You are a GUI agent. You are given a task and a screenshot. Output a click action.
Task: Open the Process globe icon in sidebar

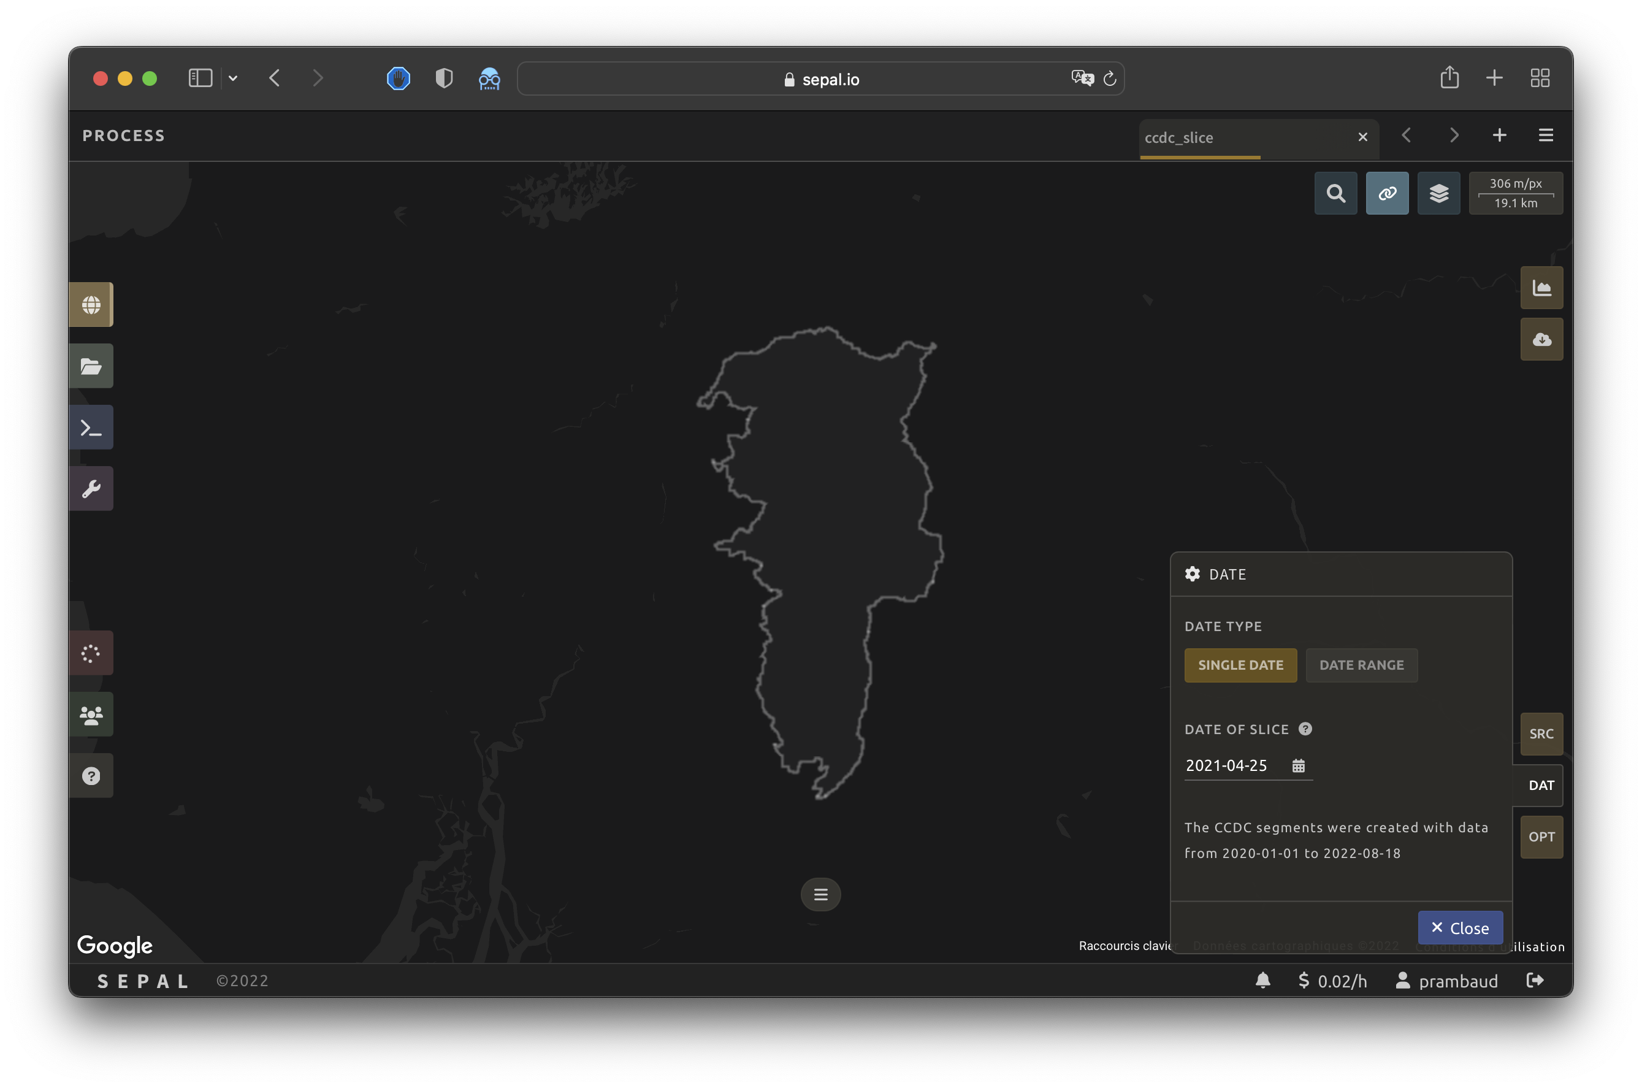click(91, 305)
